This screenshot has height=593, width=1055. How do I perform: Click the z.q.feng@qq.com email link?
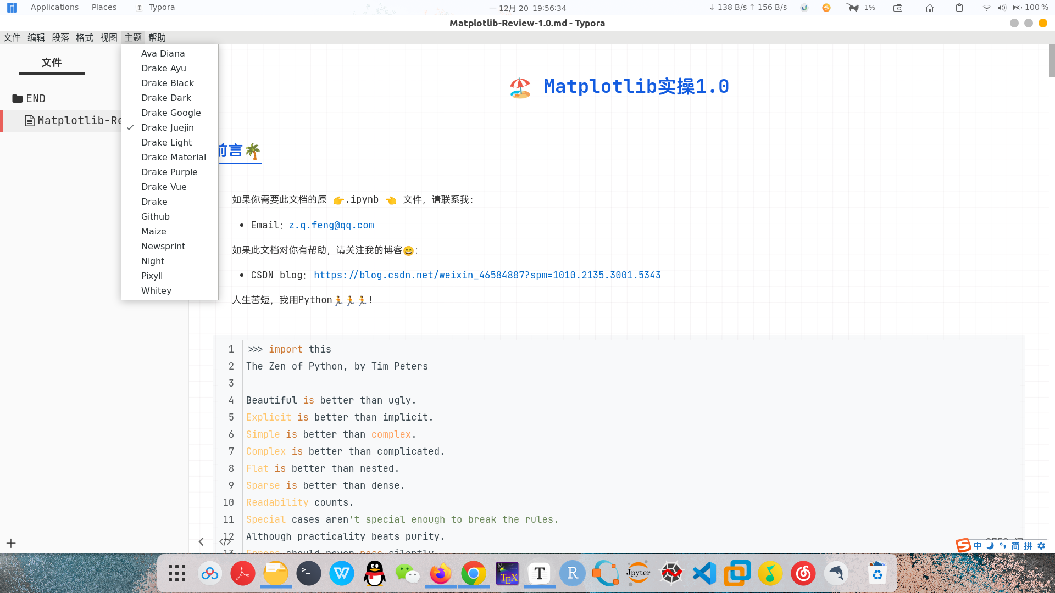pyautogui.click(x=331, y=225)
